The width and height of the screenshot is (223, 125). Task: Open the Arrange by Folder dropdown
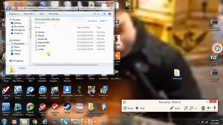[x=103, y=21]
